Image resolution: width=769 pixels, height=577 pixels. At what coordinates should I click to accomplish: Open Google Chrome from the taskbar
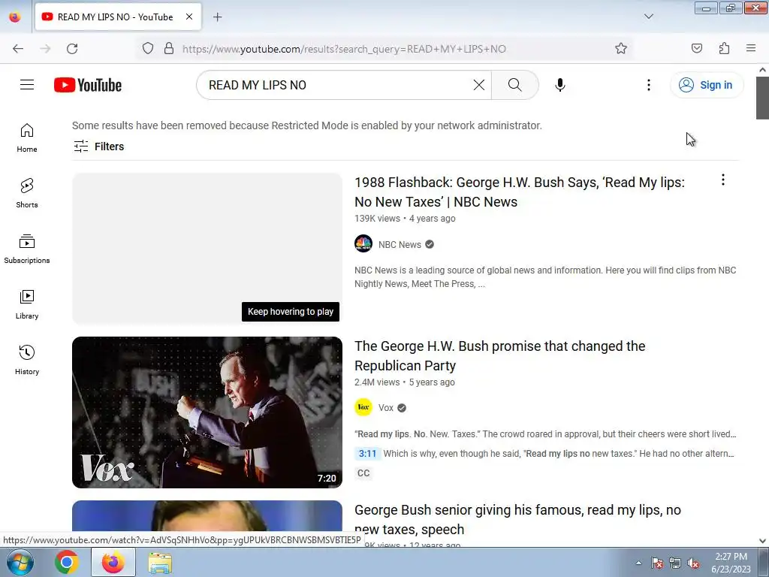[x=67, y=562]
